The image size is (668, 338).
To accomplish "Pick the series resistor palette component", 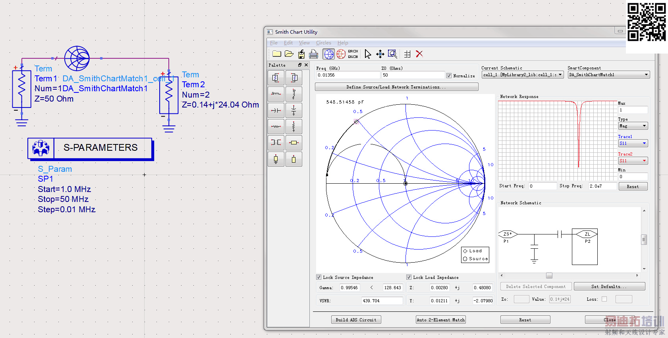I will point(276,127).
